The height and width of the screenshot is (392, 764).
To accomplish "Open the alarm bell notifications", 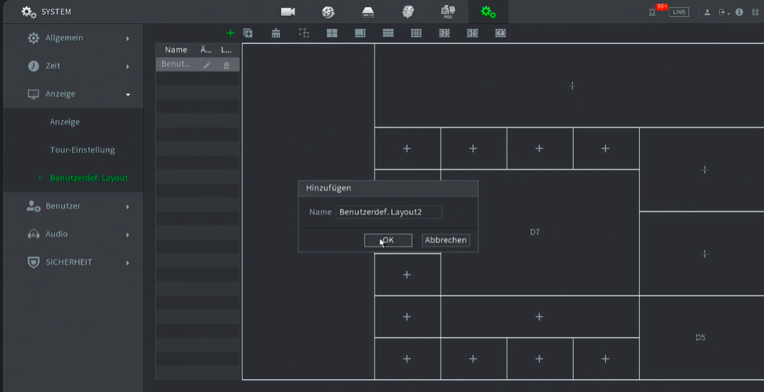I will (x=652, y=12).
